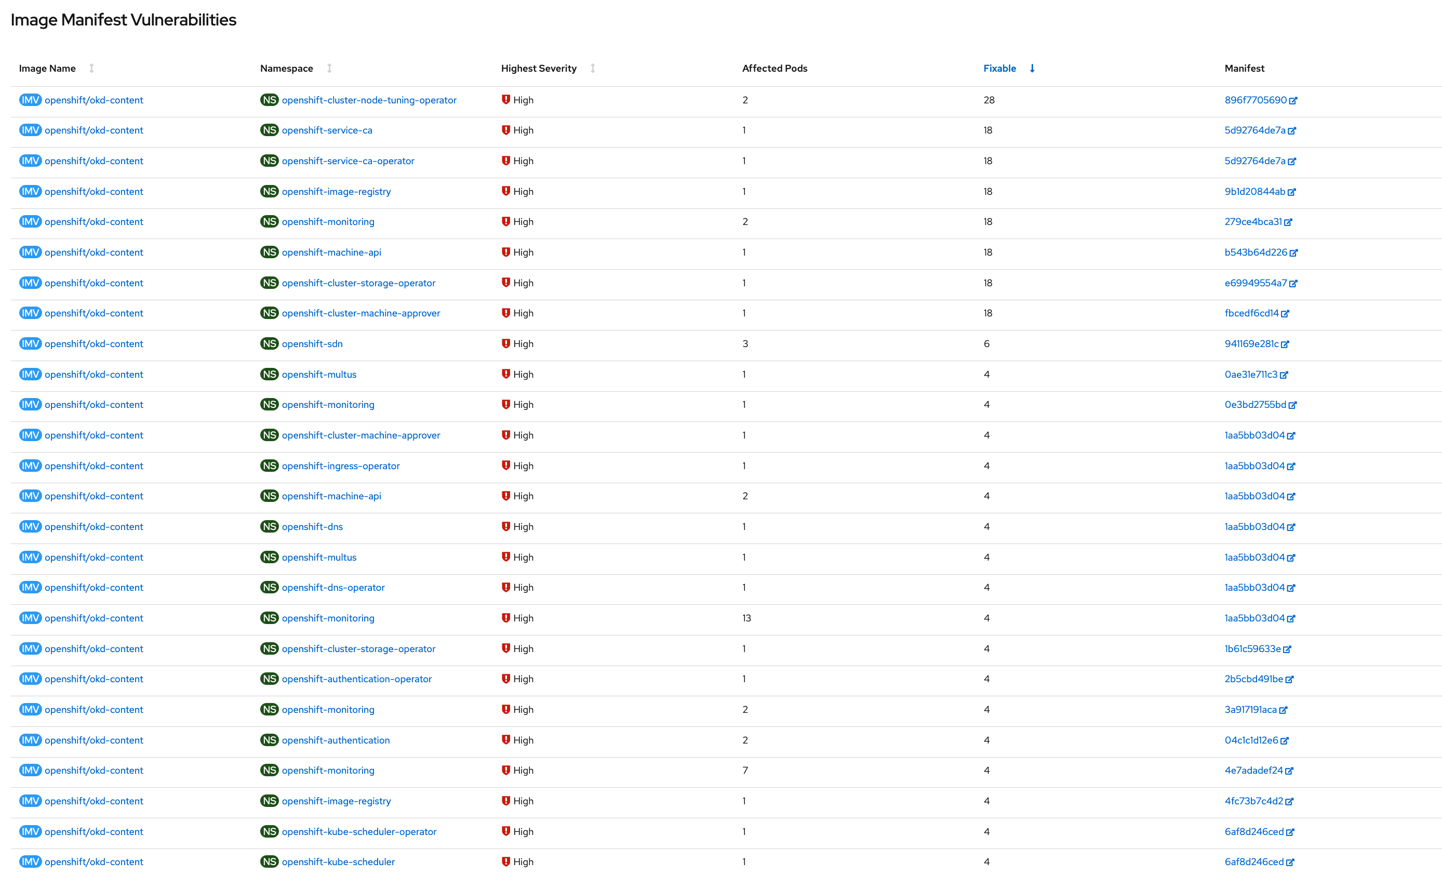
Task: Click the Fixable count "28"
Action: click(989, 100)
